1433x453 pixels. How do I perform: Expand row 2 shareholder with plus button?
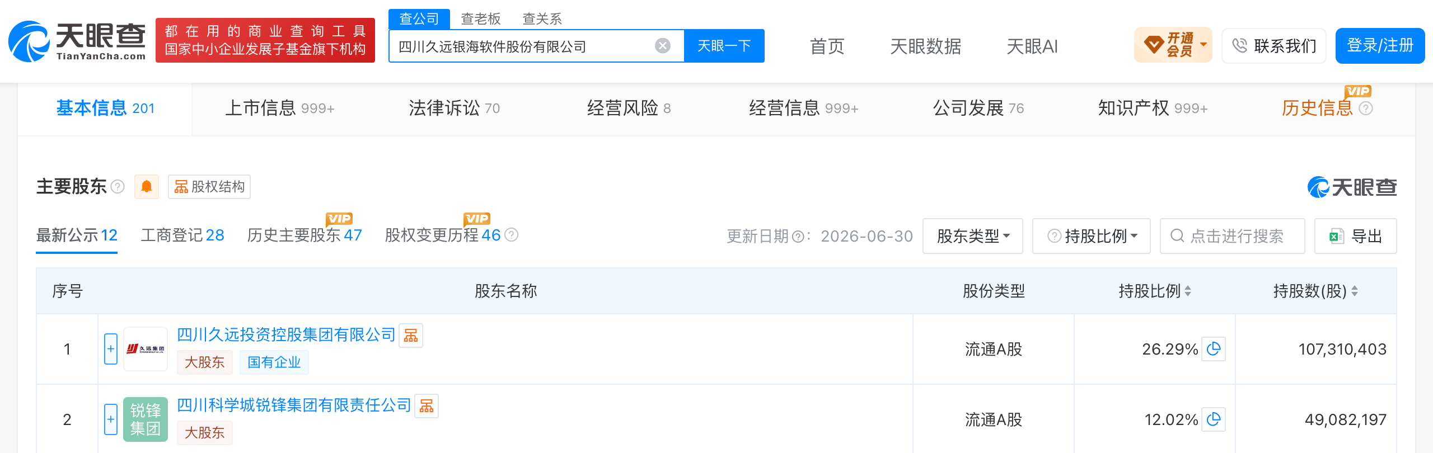click(x=111, y=419)
